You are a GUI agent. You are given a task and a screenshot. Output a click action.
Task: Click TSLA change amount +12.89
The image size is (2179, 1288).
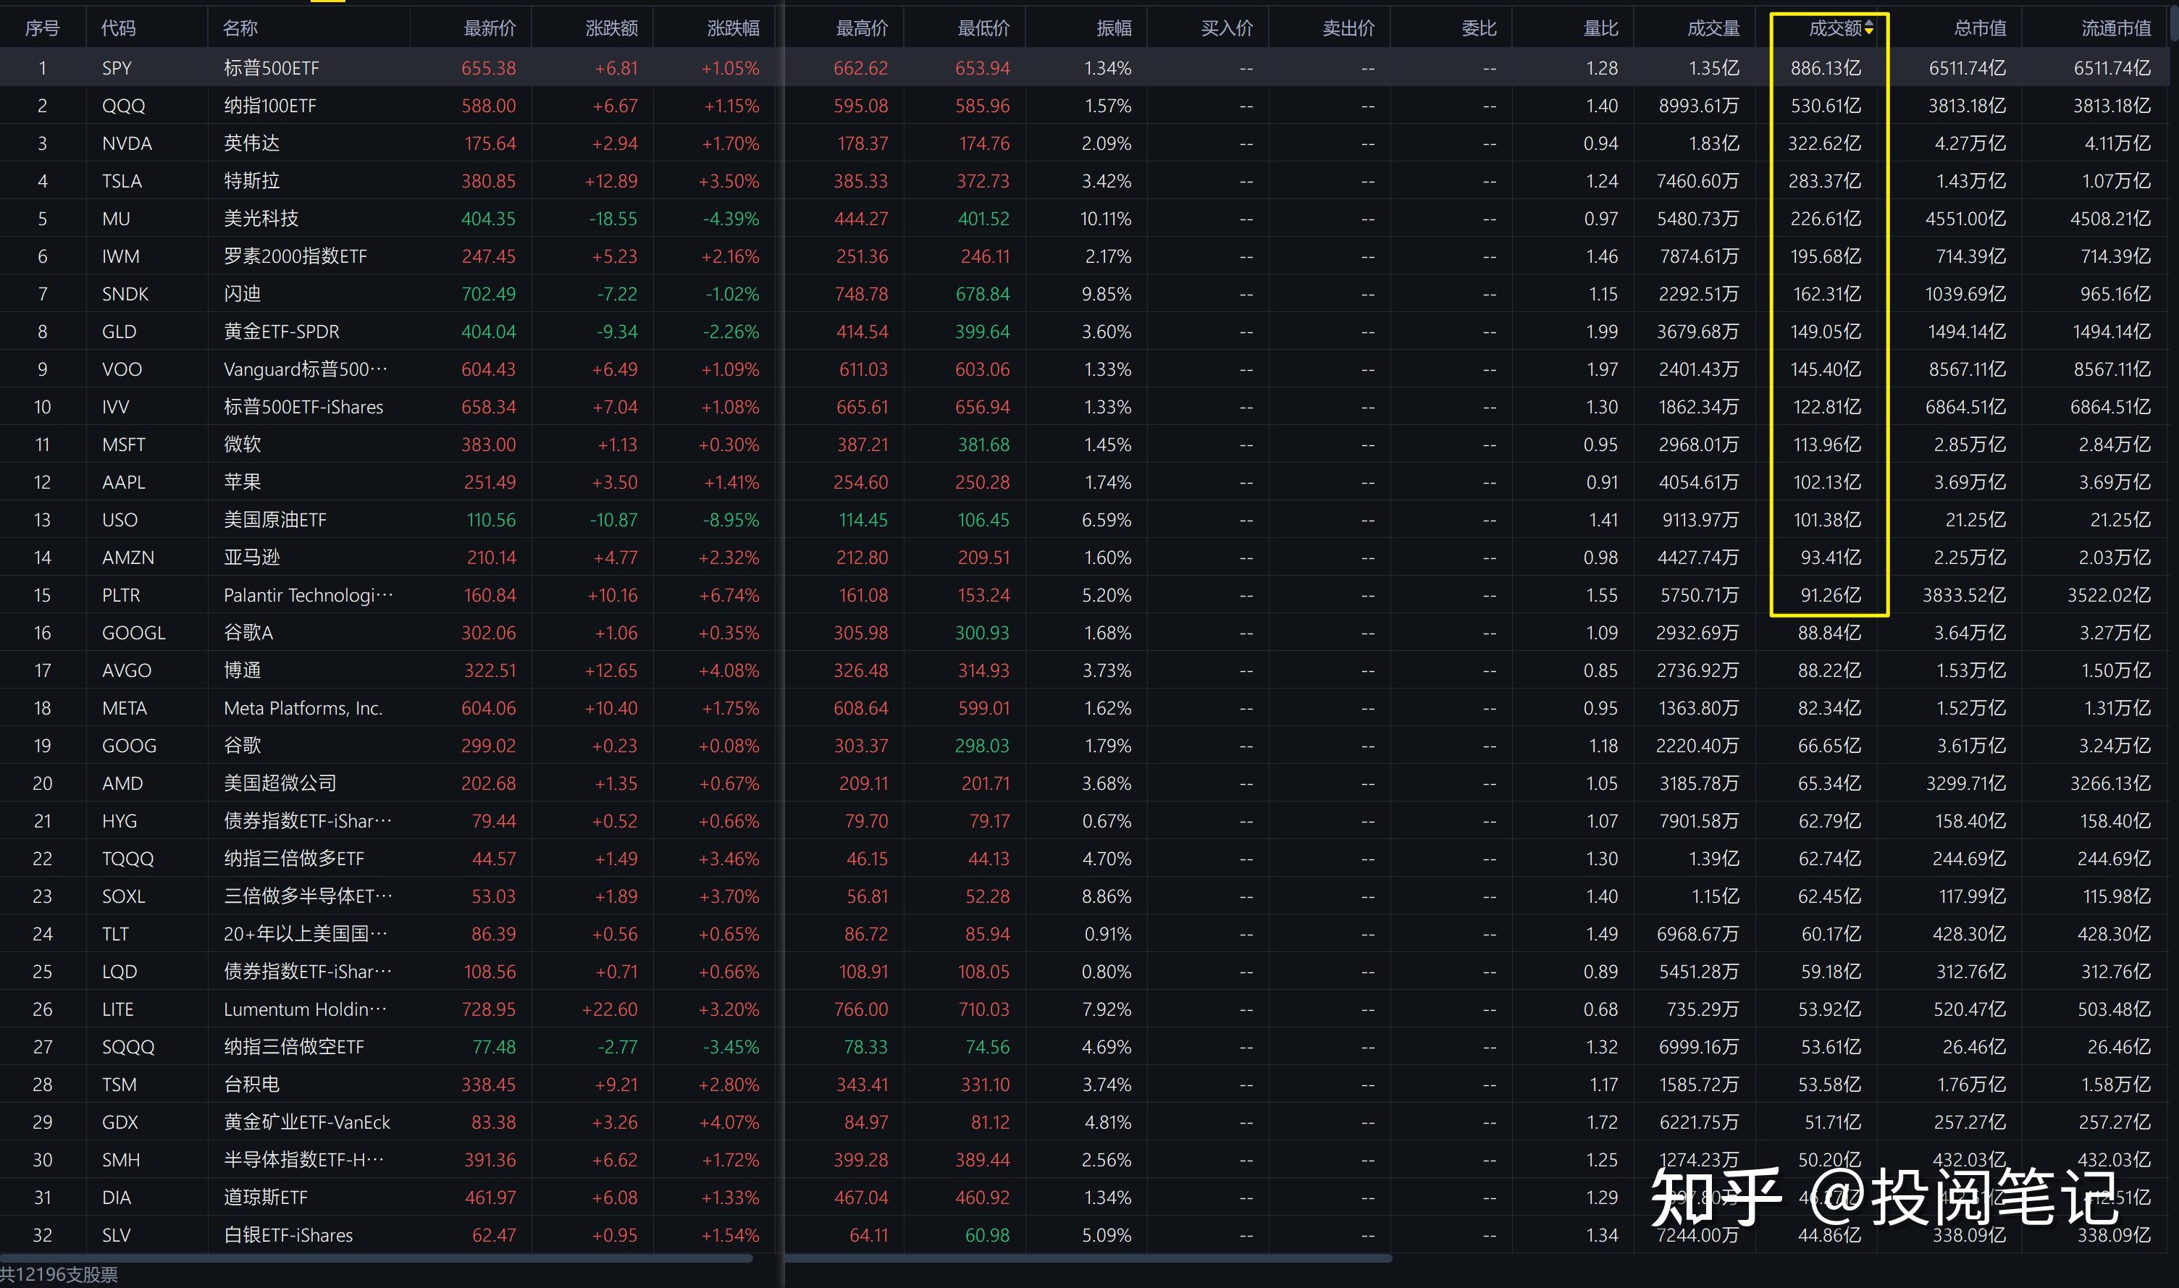[x=611, y=182]
